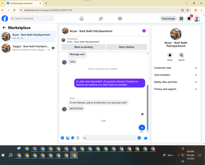Open Bryan's avatar beside phone number message
The image size is (205, 165).
point(64,109)
